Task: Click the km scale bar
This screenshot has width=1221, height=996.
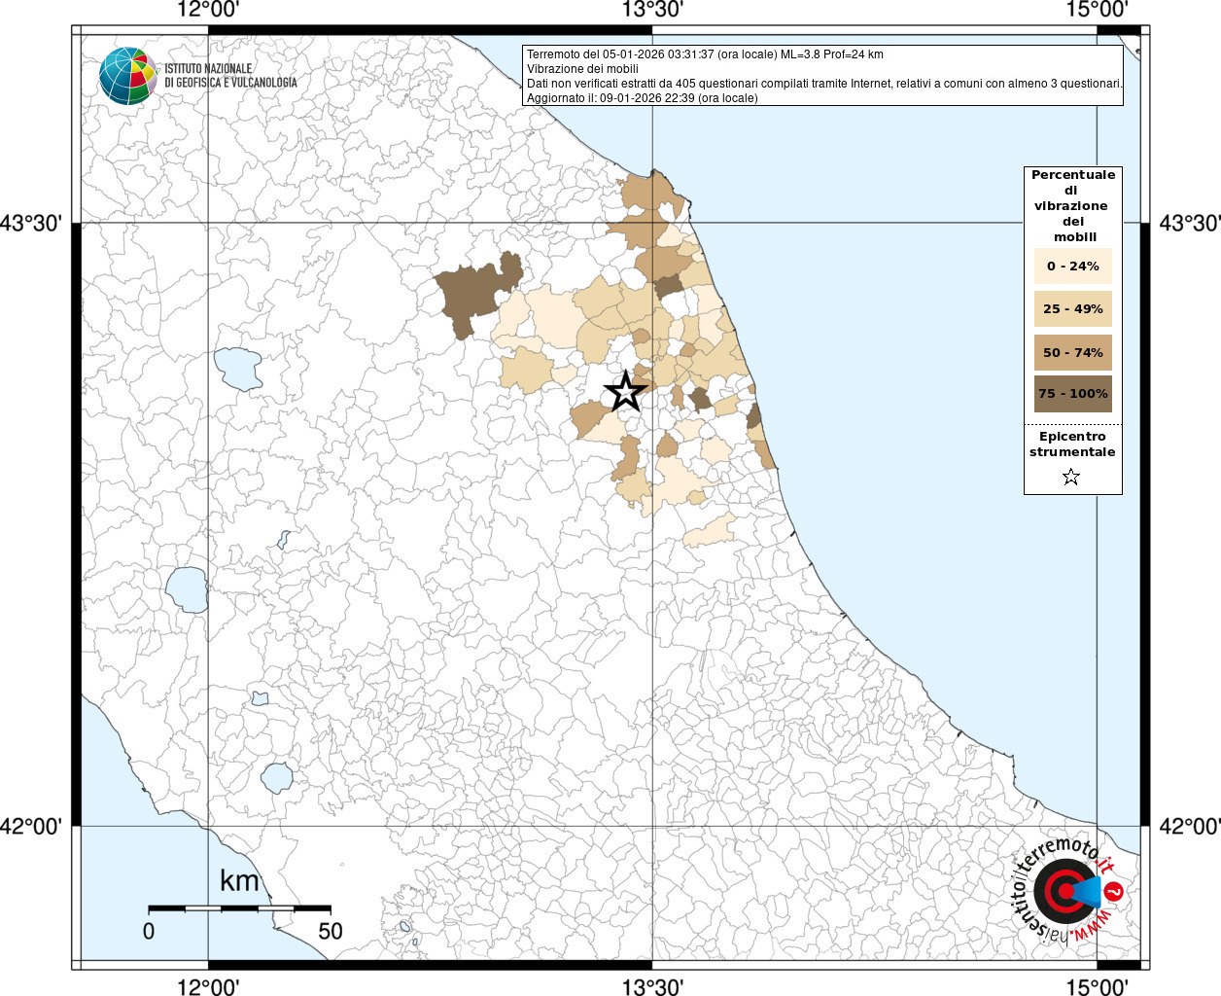Action: tap(239, 908)
